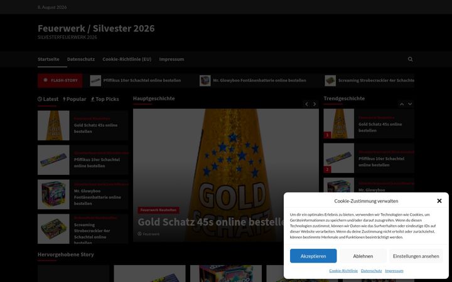452x282 pixels.
Task: Open Cookie-Richtlinie link in cookie dialog
Action: (x=343, y=271)
